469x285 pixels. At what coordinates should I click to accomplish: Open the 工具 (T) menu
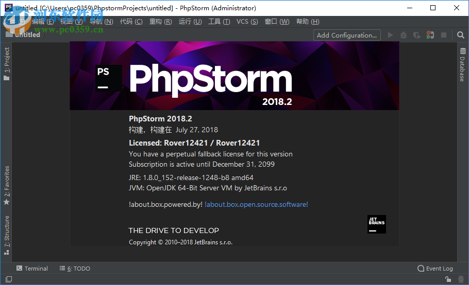[x=219, y=22]
